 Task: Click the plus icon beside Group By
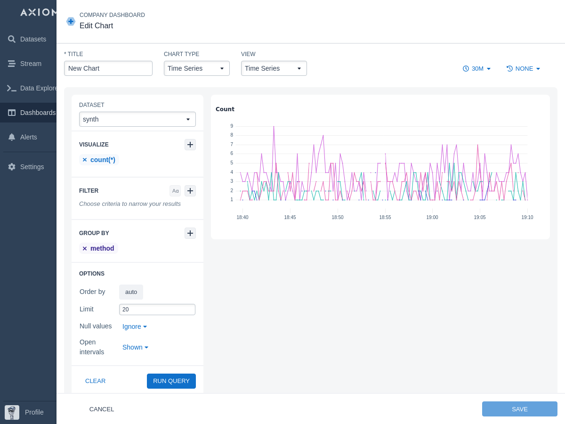(x=190, y=233)
